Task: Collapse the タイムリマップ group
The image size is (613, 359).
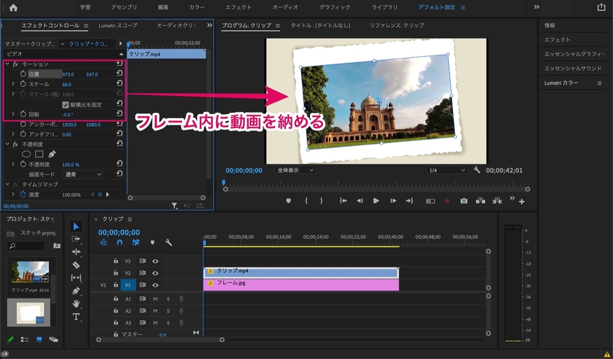Action: click(x=7, y=184)
